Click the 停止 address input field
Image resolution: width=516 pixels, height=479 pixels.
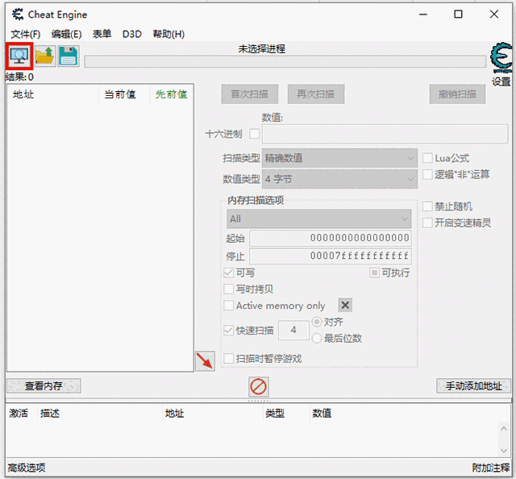click(331, 256)
